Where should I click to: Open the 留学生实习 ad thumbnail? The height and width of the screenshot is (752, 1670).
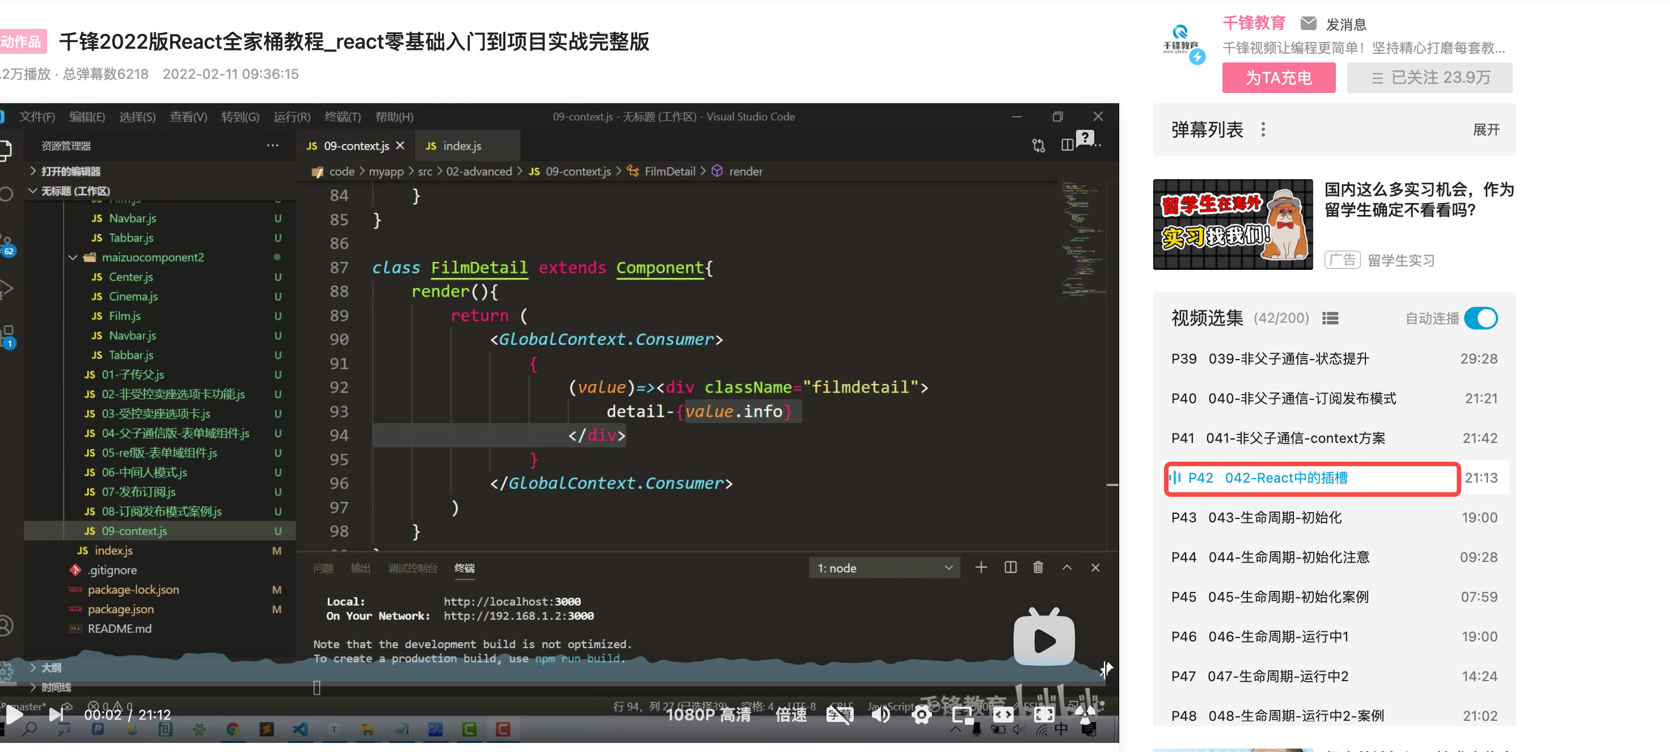coord(1233,225)
